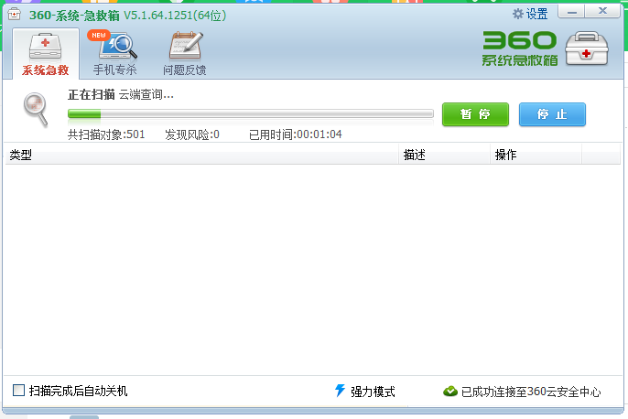Viewport: 628px width, 419px height.
Task: Click the 360 系统急救箱 logo
Action: [520, 48]
